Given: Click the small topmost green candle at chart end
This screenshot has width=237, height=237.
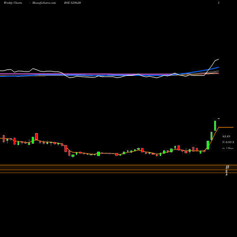Looking at the screenshot, I should 219,118.
